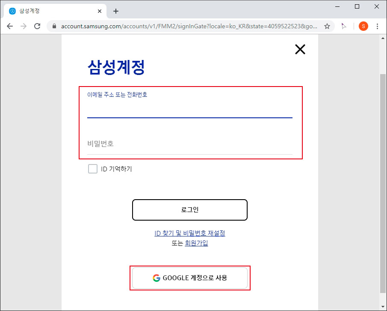Click the 로그인 button

pos(190,210)
